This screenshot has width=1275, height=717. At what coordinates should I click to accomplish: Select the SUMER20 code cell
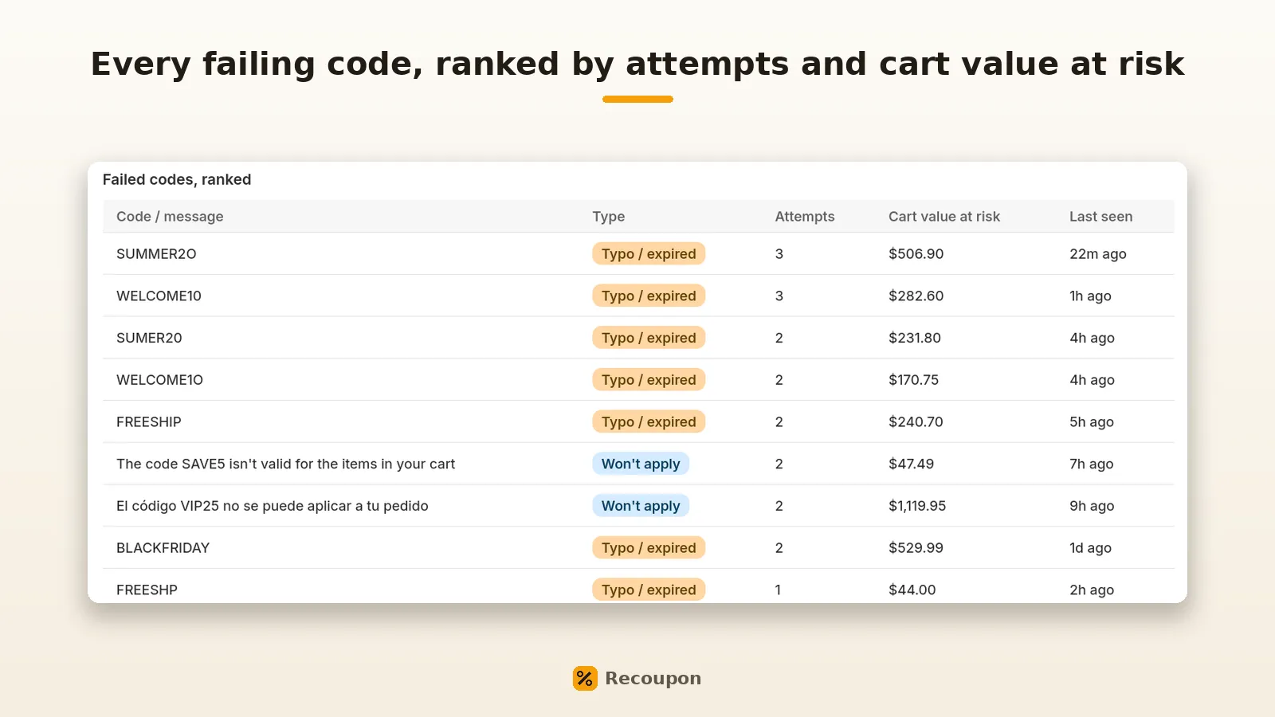[x=149, y=338]
